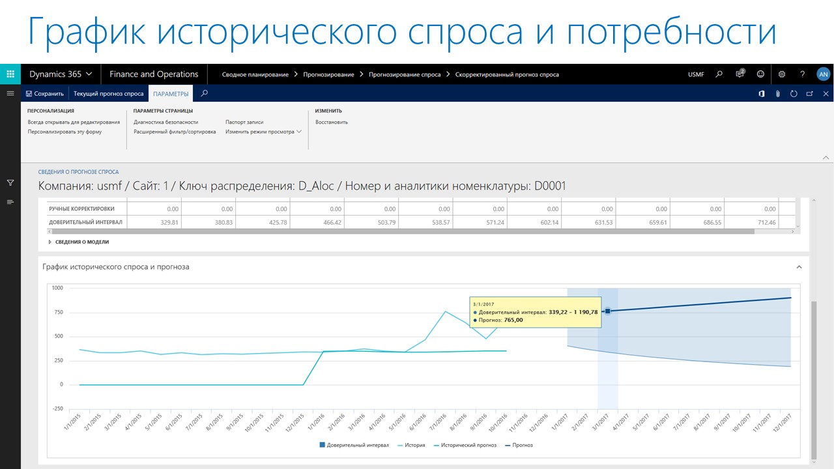Open the attachments paperclip icon

click(777, 94)
